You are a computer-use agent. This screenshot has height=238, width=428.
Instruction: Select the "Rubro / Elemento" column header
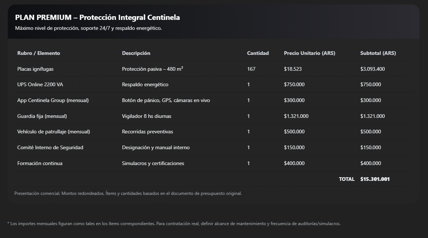pos(39,53)
